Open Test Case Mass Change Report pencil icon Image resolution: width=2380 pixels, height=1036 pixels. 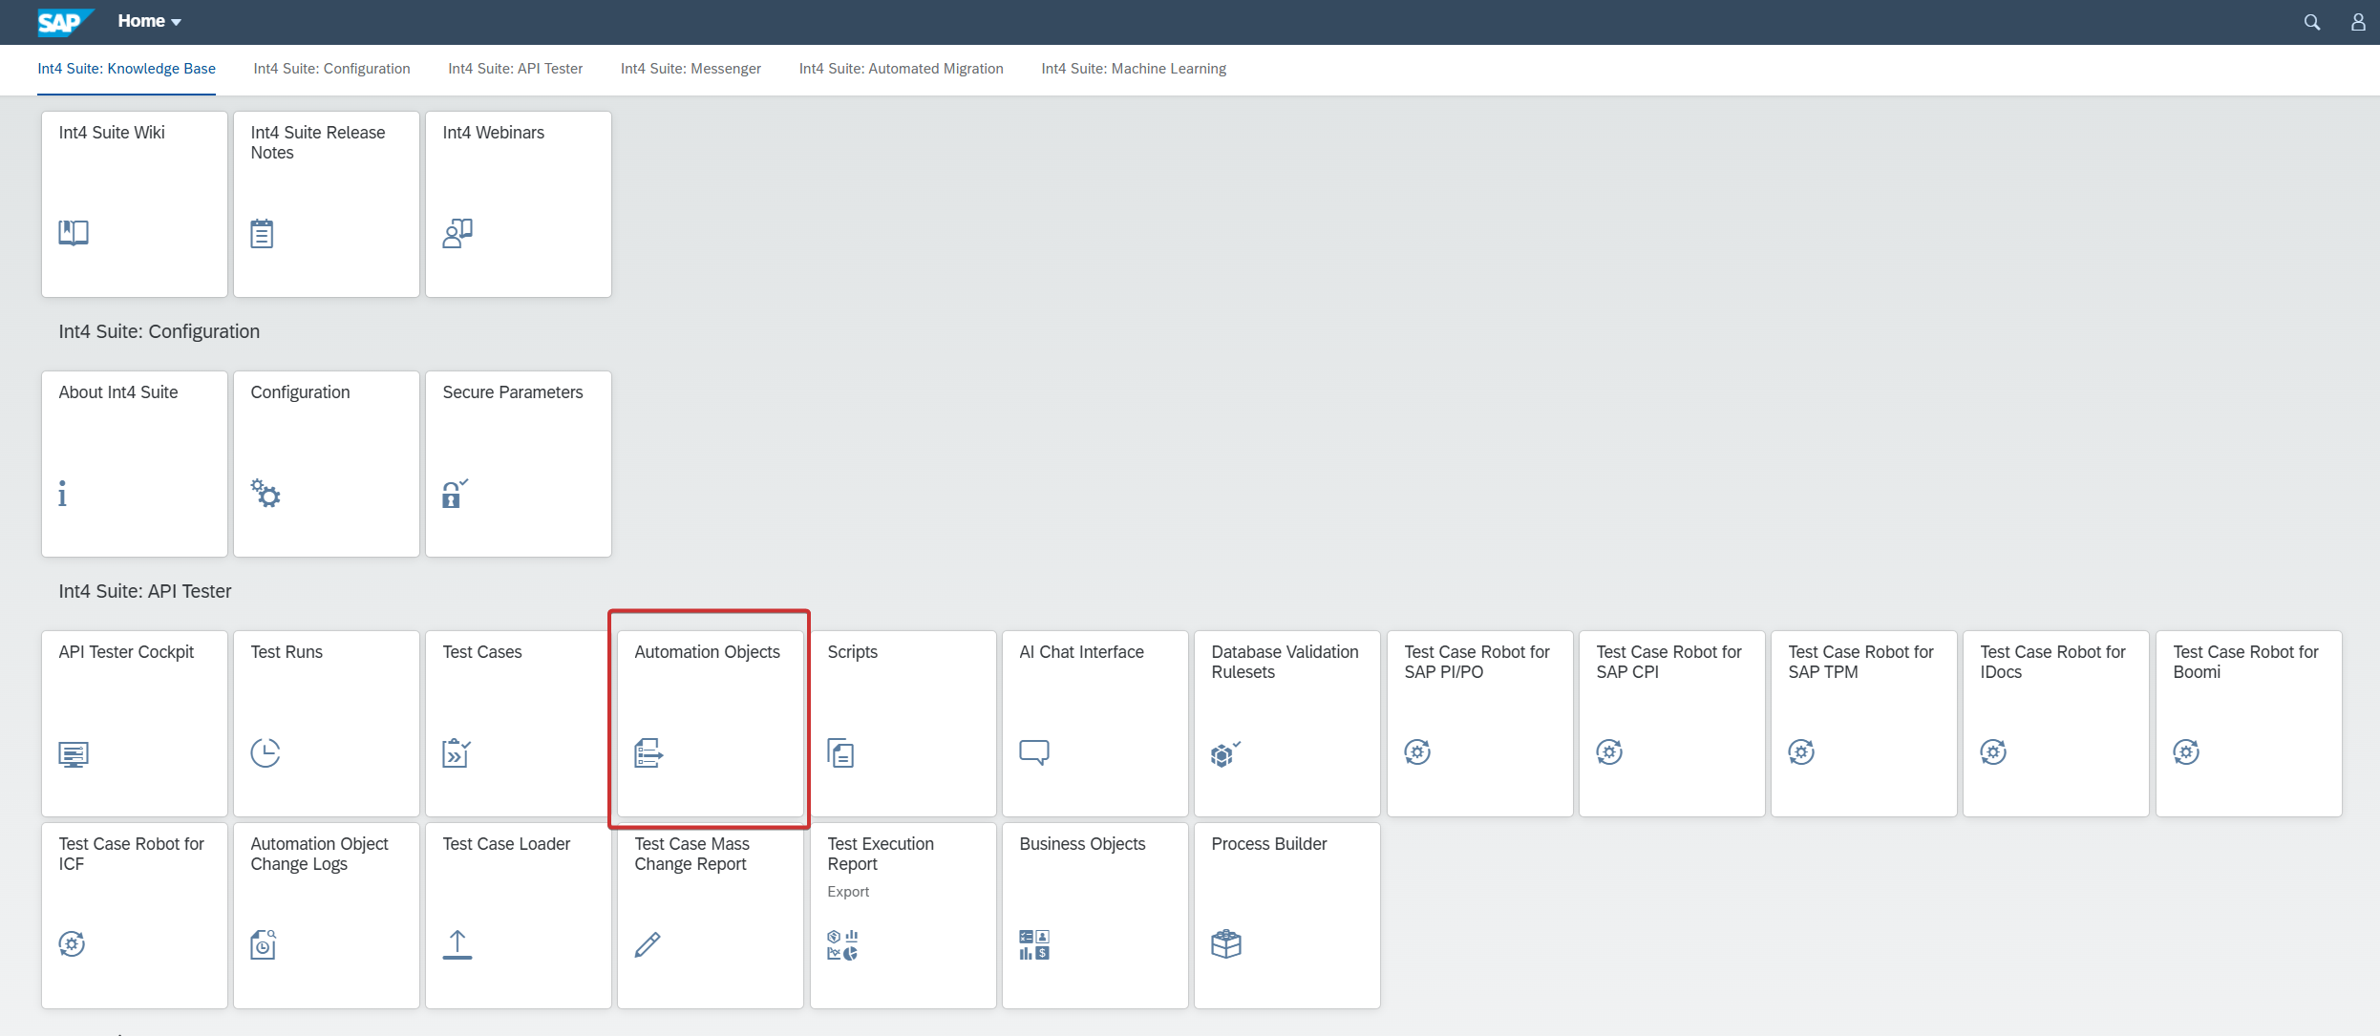coord(648,944)
